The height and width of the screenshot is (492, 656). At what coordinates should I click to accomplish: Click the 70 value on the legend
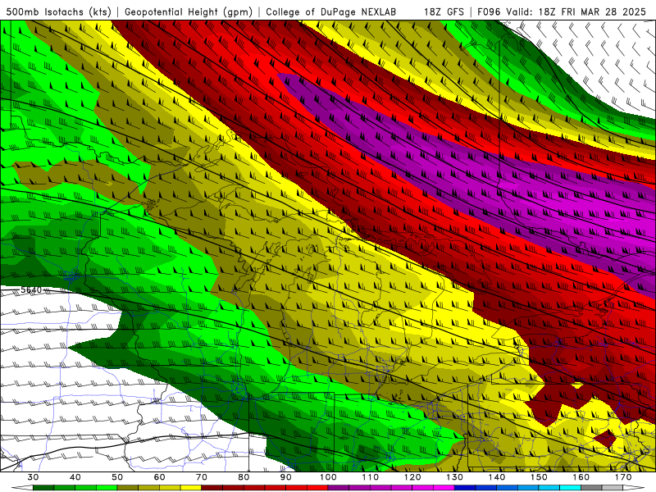202,477
